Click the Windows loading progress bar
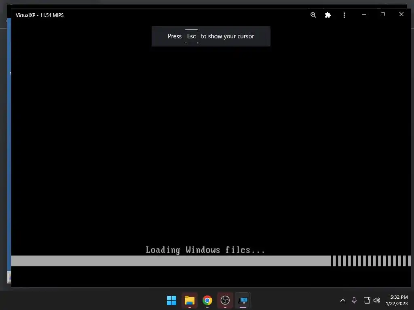 (x=211, y=261)
